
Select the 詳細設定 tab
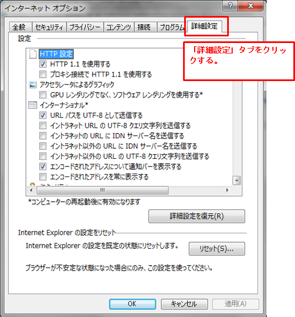204,26
